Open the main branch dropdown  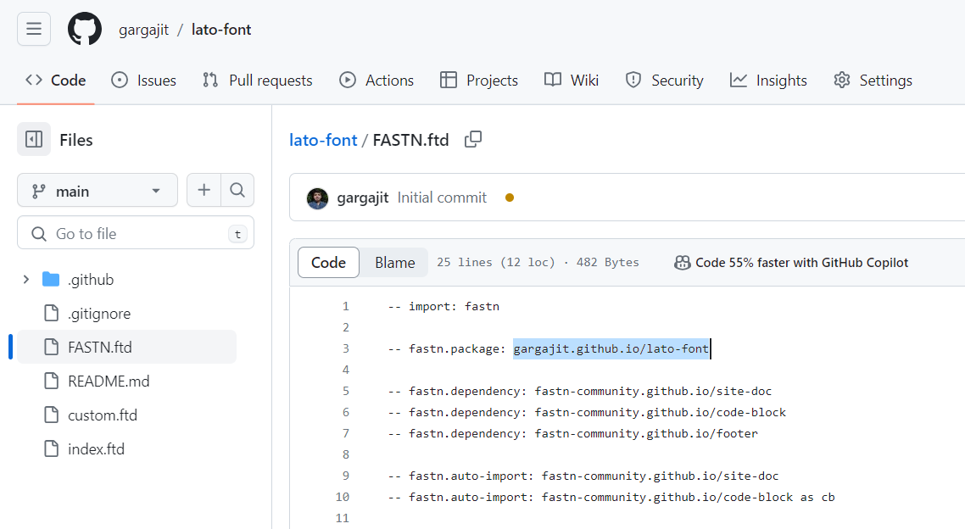tap(98, 191)
